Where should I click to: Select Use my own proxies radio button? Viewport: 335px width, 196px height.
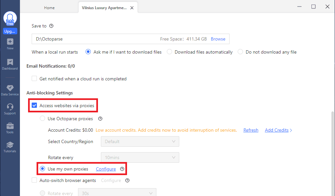(x=42, y=169)
